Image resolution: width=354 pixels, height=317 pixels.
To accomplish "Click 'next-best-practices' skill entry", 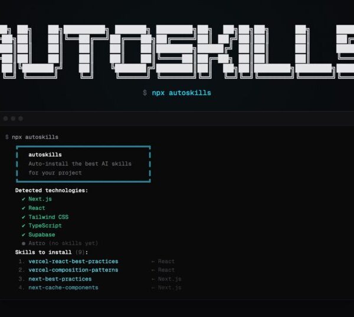I will 60,279.
